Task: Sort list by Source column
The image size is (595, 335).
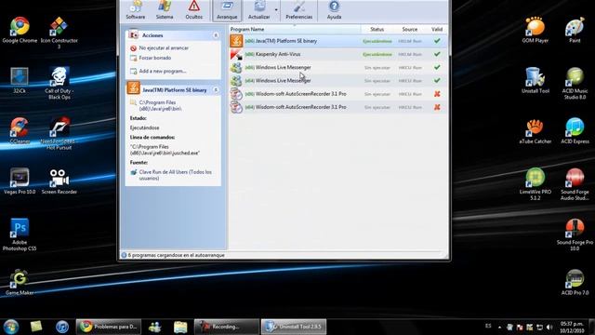Action: [x=409, y=29]
